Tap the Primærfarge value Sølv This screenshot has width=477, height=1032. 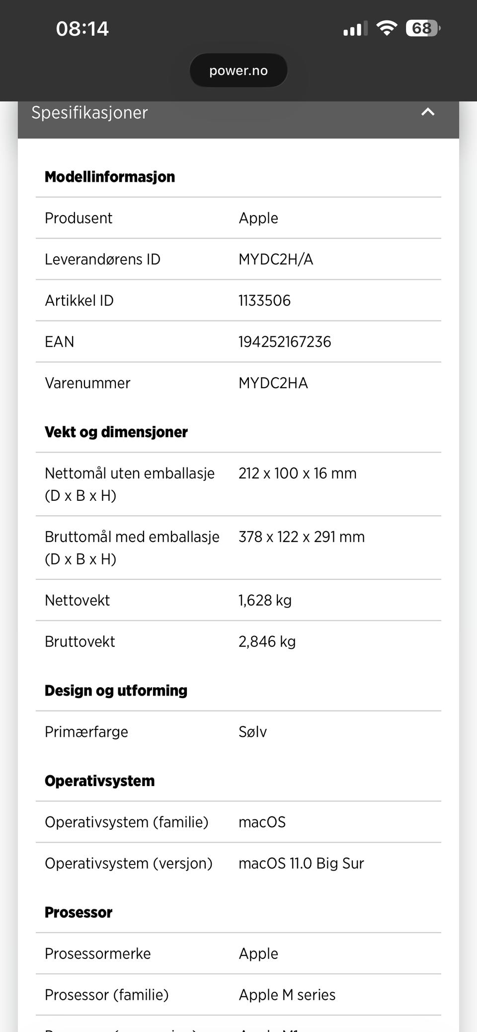click(x=252, y=732)
